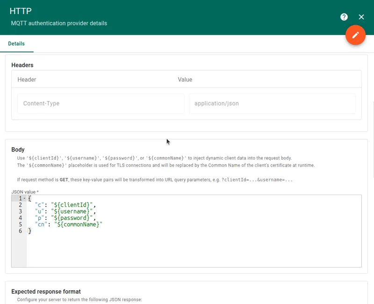Open the help question mark icon
This screenshot has height=304, width=374.
pos(344,17)
